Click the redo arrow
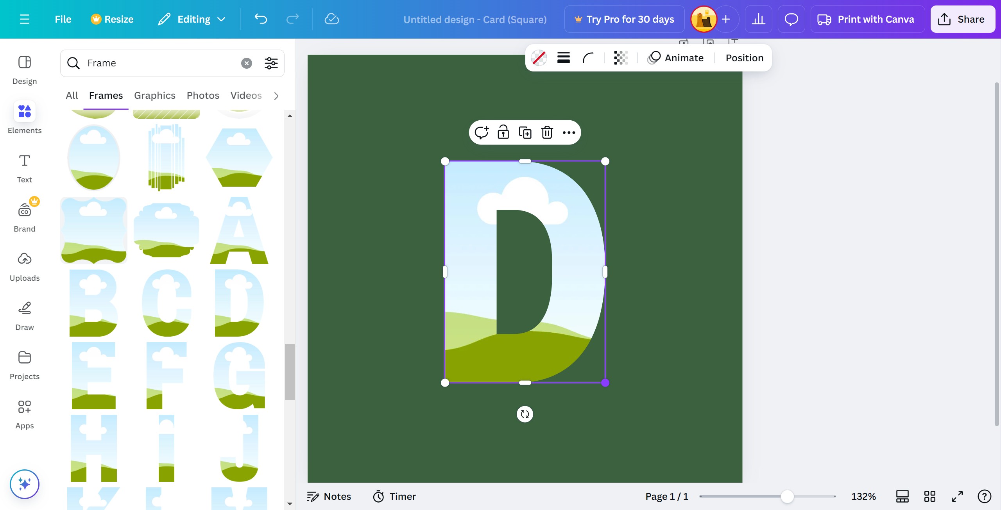Viewport: 1001px width, 510px height. pyautogui.click(x=292, y=19)
